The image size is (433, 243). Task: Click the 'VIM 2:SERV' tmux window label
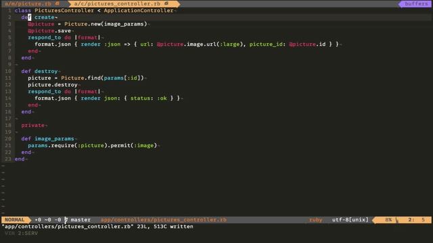click(21, 234)
